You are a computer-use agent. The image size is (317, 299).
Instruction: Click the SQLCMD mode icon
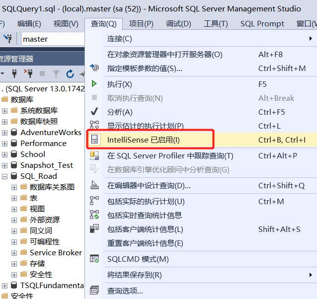(x=94, y=259)
